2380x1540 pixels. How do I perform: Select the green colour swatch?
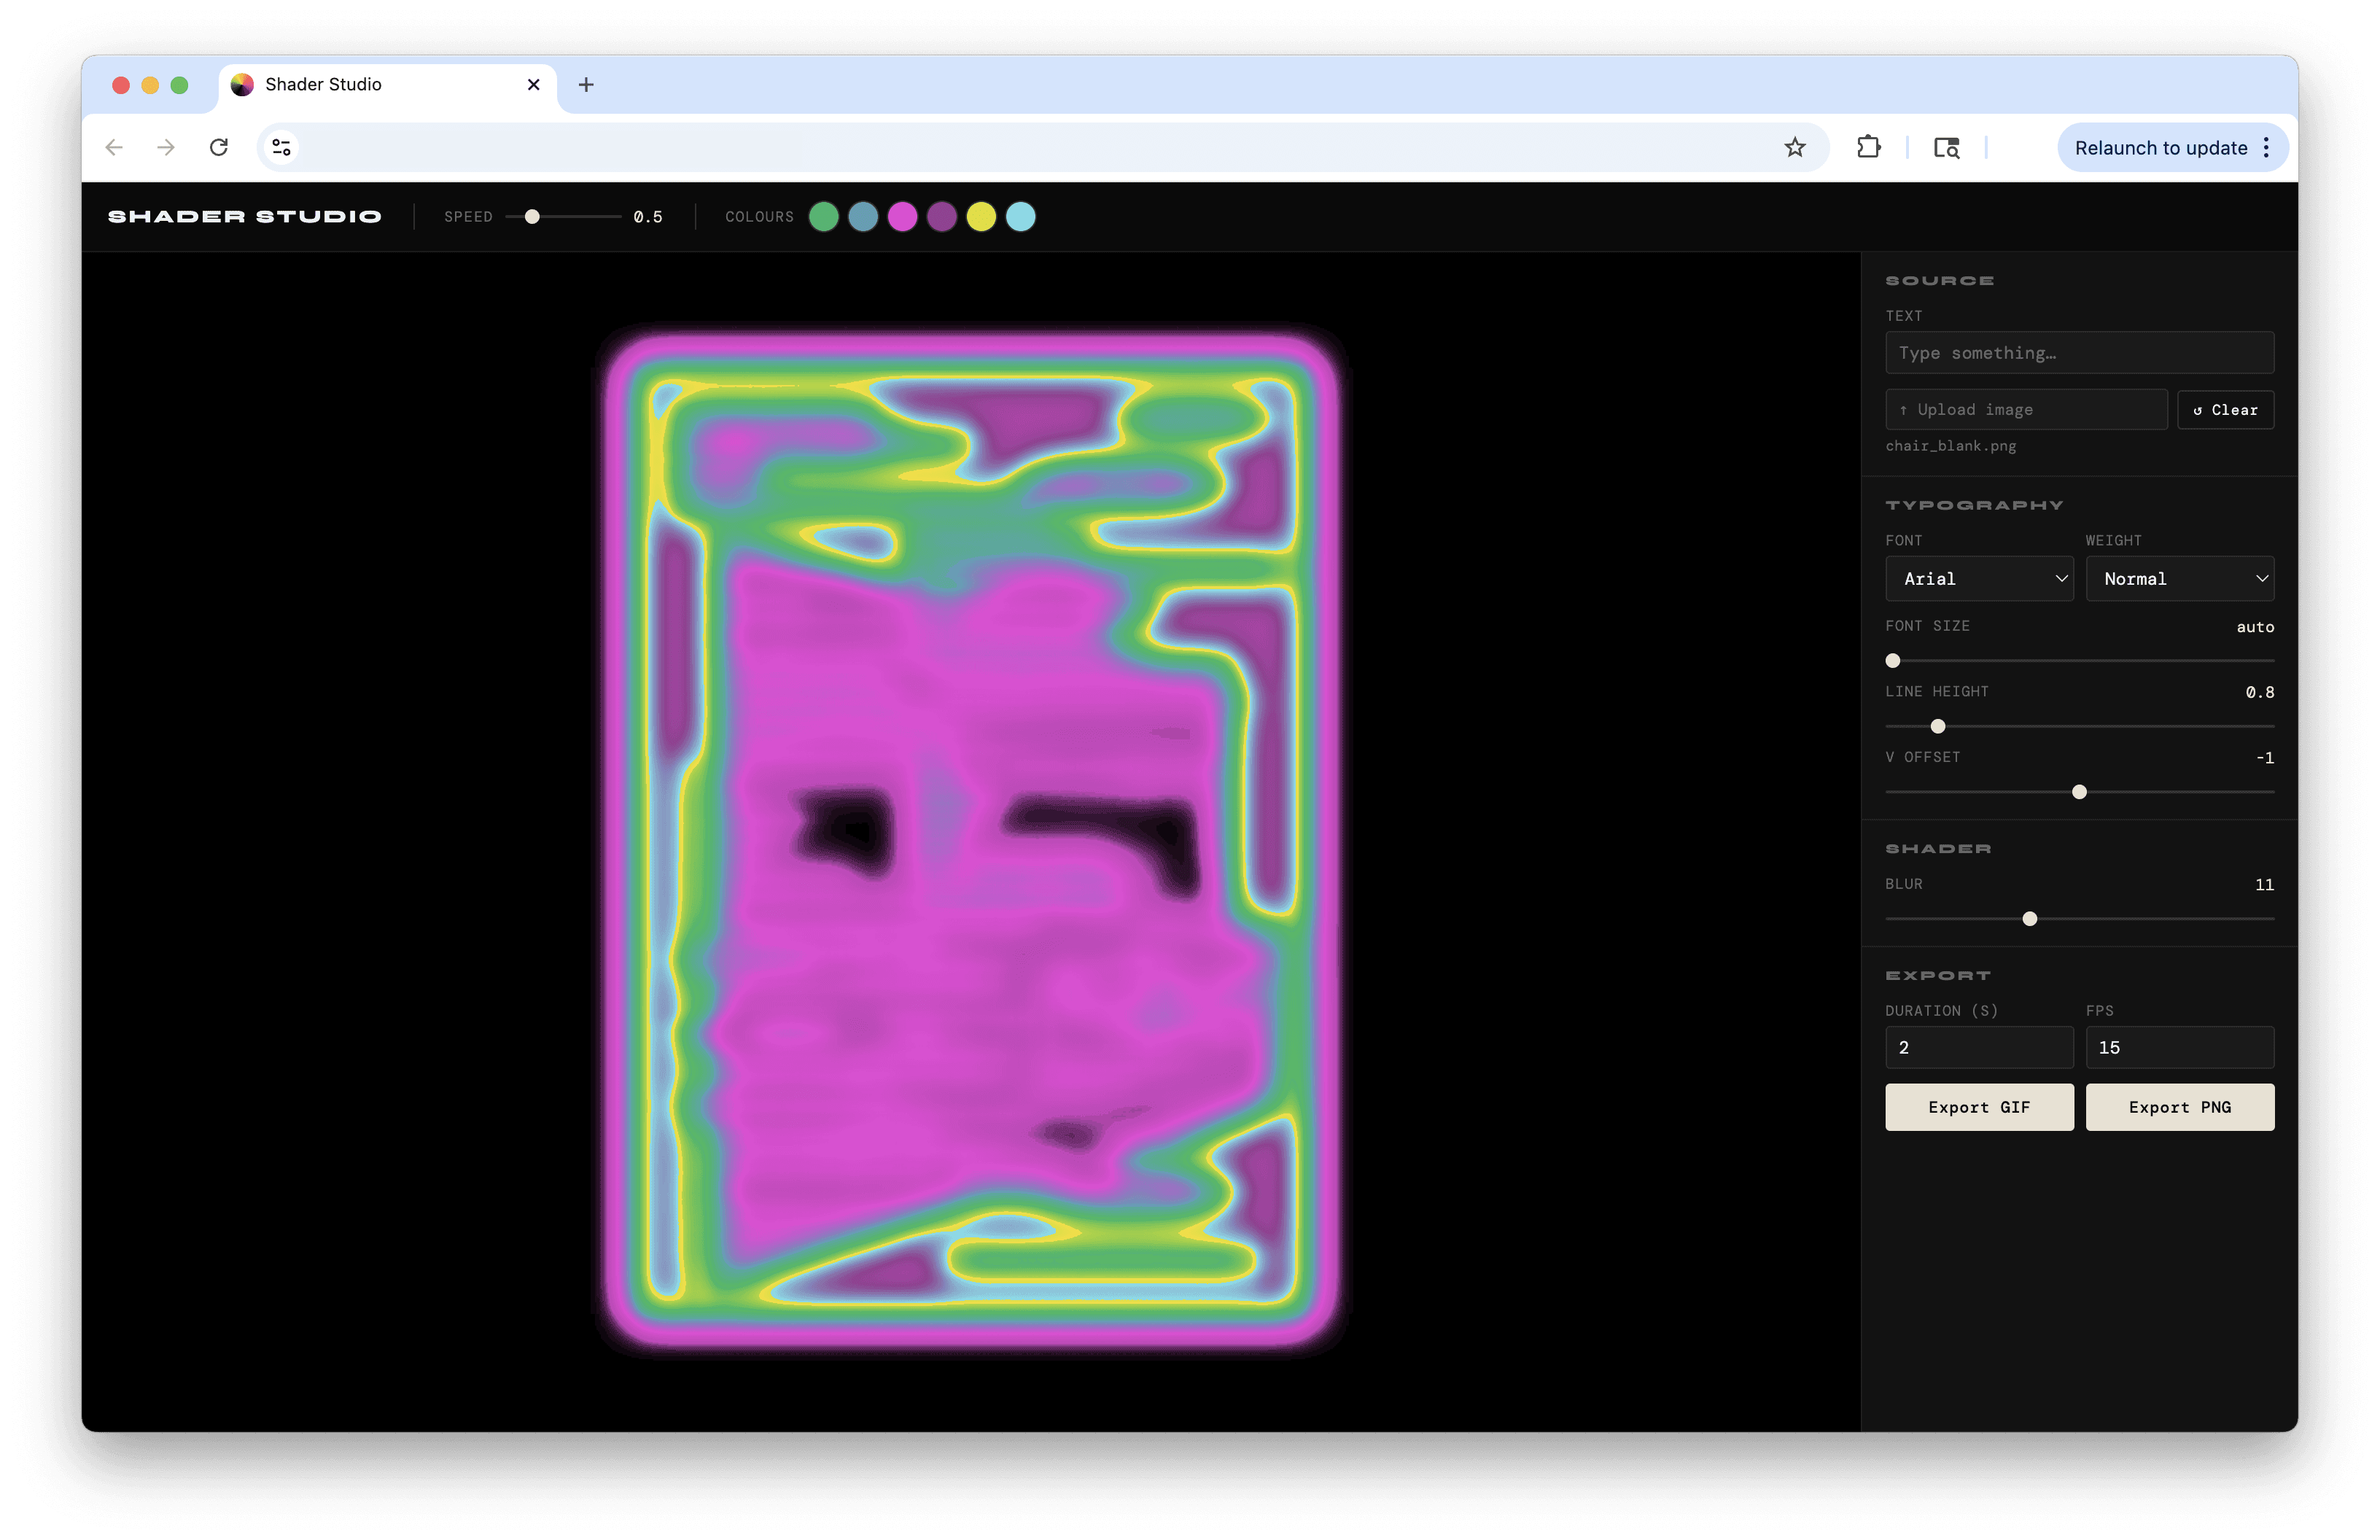click(823, 217)
